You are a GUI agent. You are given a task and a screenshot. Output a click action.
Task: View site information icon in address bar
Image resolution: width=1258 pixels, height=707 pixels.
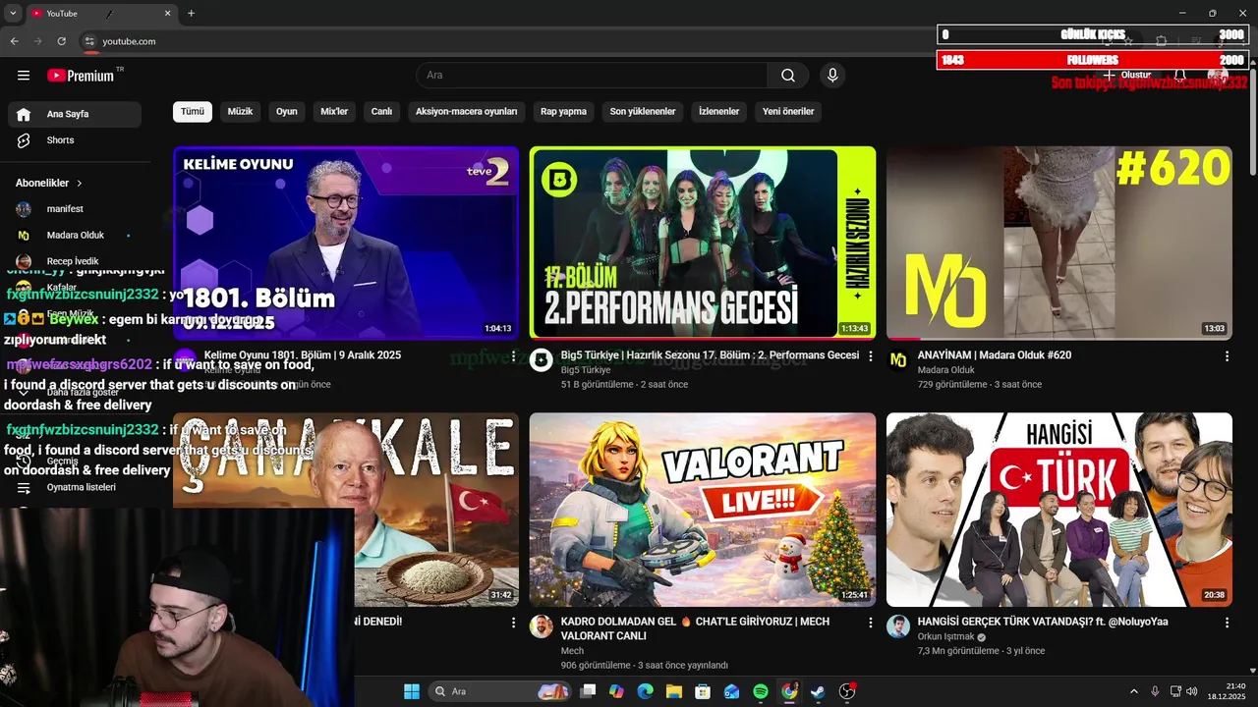pos(89,41)
